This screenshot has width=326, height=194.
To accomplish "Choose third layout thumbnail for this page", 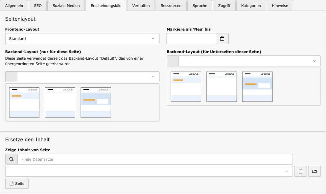I will tap(96, 102).
